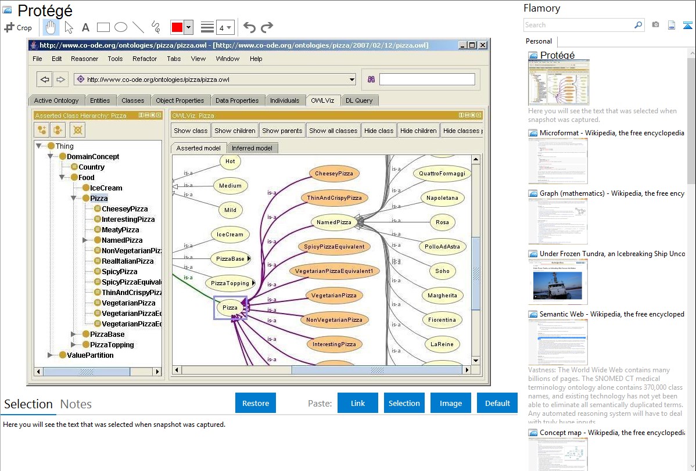Click the back navigation arrow in Protégé
Viewport: 696px width, 471px height.
tap(45, 80)
